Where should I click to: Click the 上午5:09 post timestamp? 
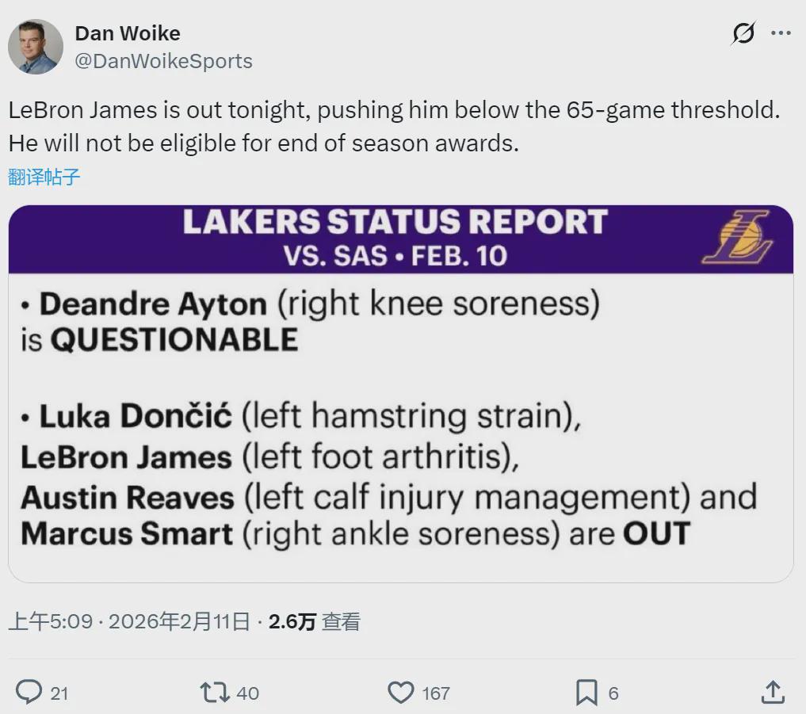tap(50, 621)
